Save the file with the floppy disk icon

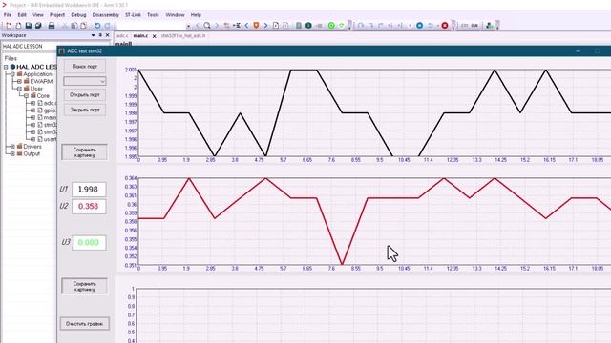[x=29, y=26]
